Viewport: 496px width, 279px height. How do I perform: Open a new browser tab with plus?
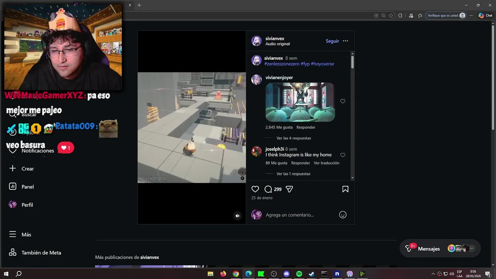[x=139, y=5]
